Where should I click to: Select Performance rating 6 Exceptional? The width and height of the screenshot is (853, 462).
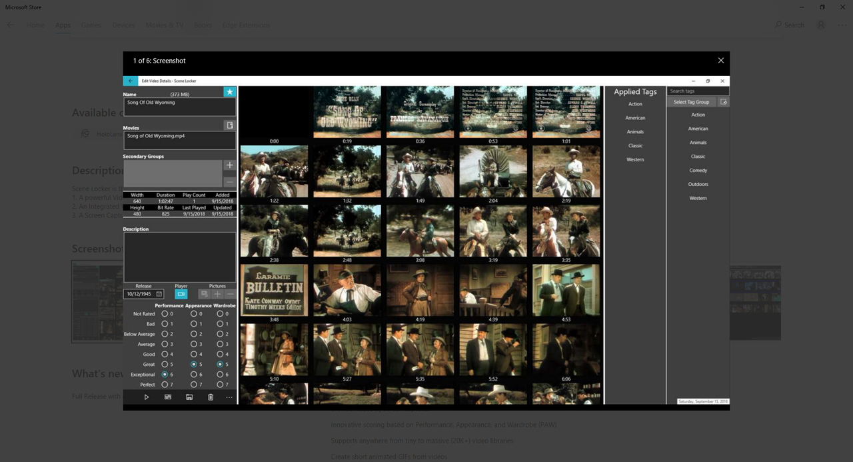165,375
